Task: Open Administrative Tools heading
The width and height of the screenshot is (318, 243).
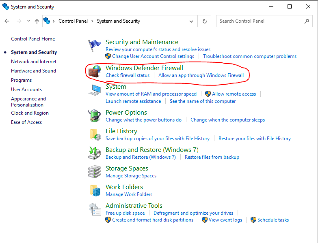Action: [x=134, y=206]
